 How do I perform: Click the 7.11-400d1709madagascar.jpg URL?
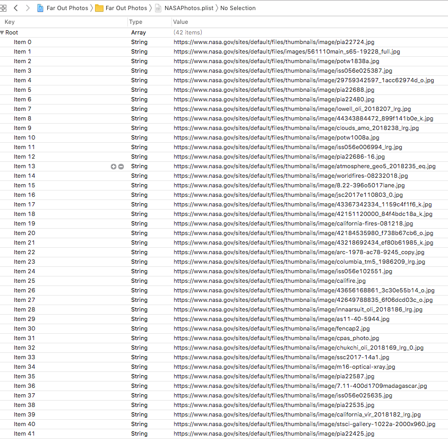[x=300, y=386]
